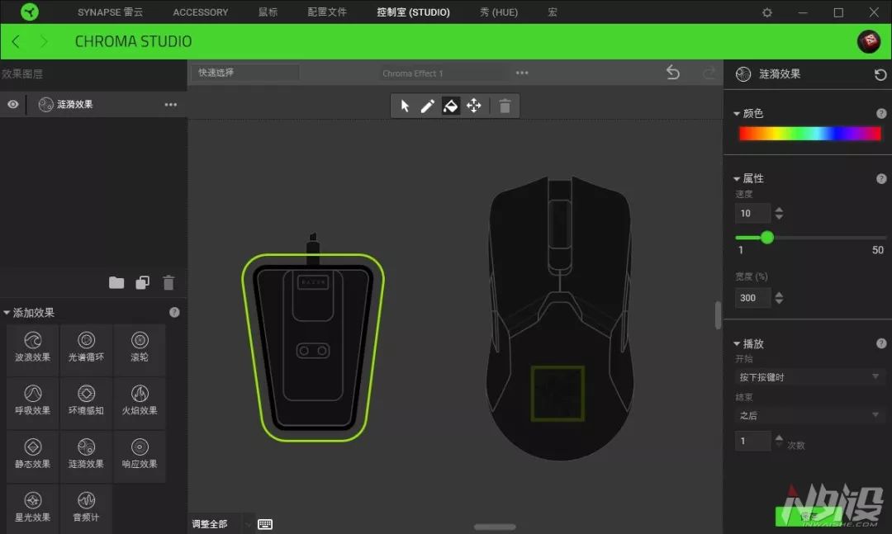Click the 快速选择 quick select box
This screenshot has height=534, width=892.
coord(245,73)
